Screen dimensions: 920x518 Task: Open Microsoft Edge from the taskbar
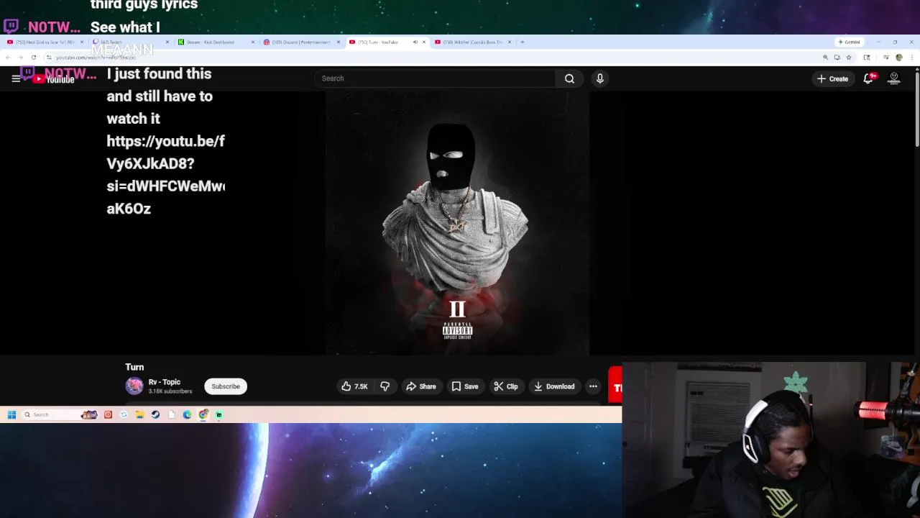187,414
